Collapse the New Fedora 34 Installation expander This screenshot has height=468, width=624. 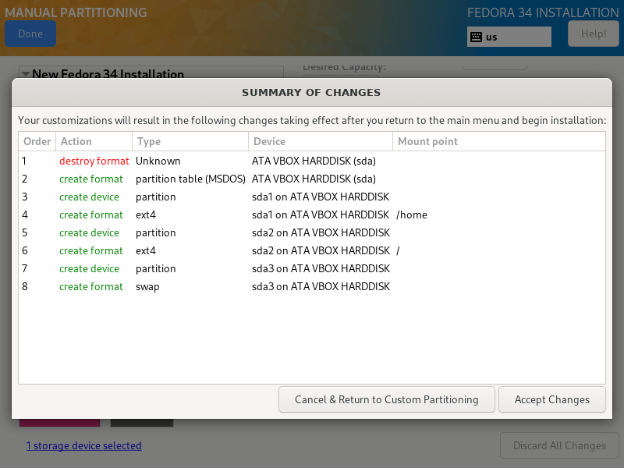tap(26, 74)
